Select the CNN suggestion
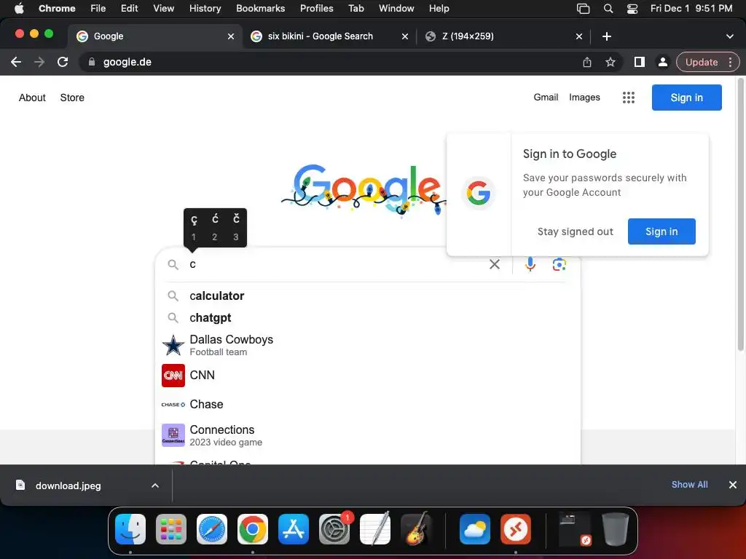Viewport: 746px width, 559px height. (x=367, y=376)
